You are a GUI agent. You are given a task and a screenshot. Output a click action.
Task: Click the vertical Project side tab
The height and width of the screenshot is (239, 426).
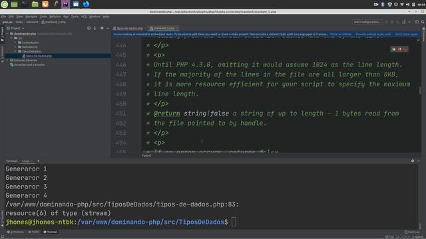tap(2, 34)
